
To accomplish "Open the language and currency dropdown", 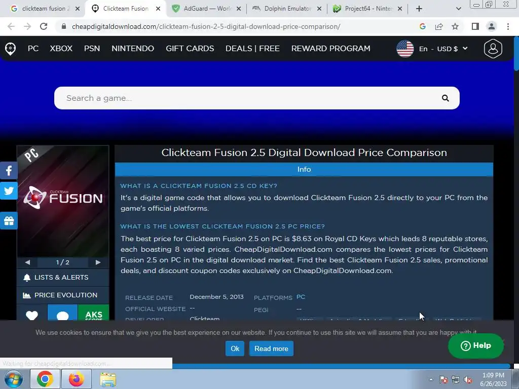I will [x=433, y=49].
